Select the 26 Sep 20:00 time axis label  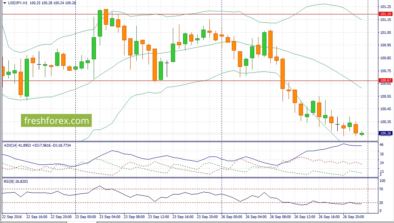click(354, 217)
